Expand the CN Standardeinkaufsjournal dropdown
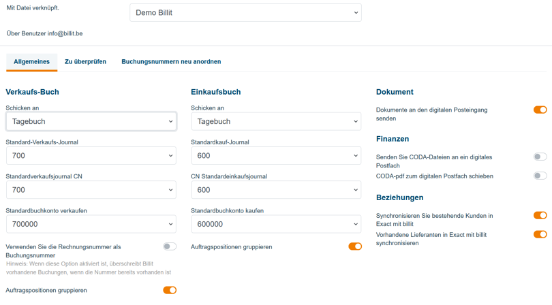Image resolution: width=552 pixels, height=305 pixels. (x=276, y=190)
